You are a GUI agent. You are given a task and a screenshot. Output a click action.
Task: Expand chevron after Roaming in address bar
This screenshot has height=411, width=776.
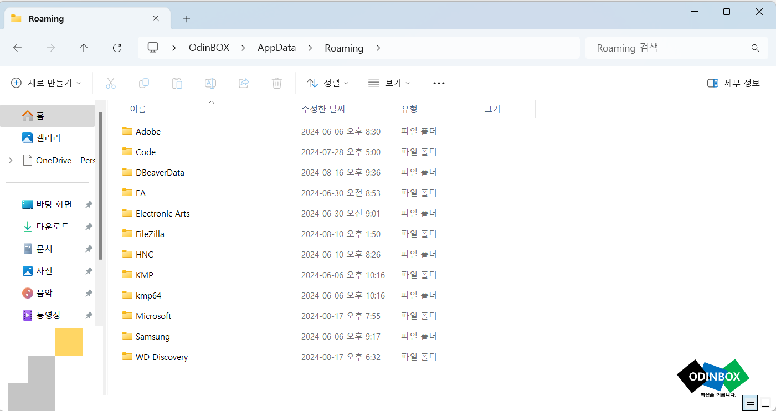(378, 48)
